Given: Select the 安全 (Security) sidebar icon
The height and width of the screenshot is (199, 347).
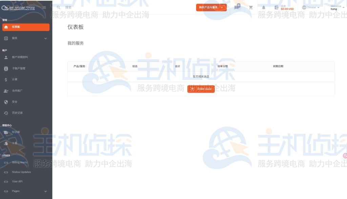Looking at the screenshot, I should click(6, 102).
